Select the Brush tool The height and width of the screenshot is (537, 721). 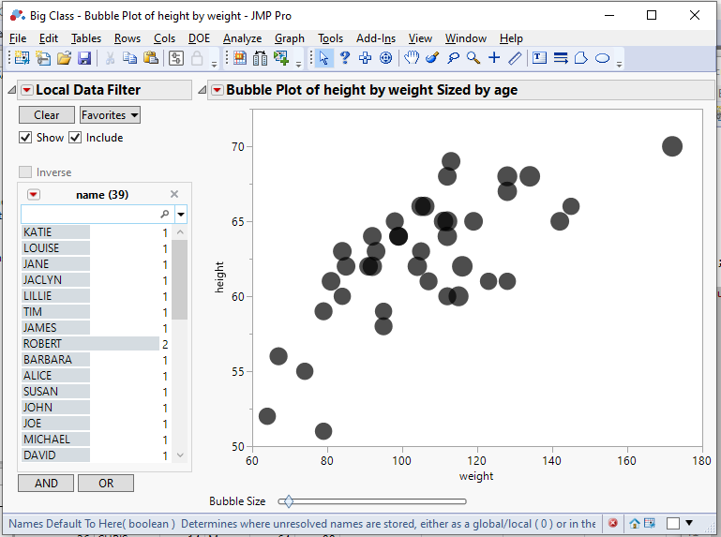tap(432, 58)
